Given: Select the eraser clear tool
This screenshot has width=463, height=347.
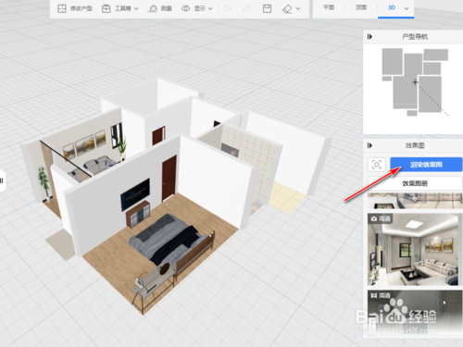Looking at the screenshot, I should (x=287, y=8).
